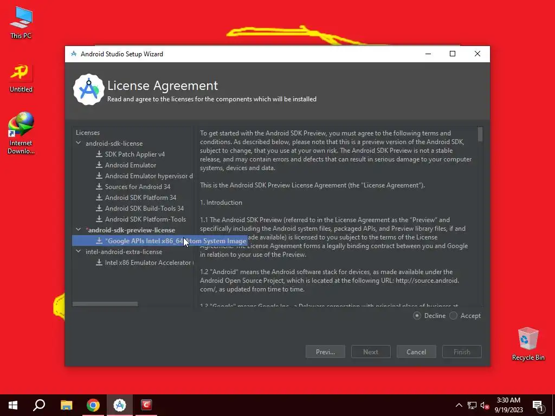Collapse the intel-android-extra-license node
The height and width of the screenshot is (416, 555).
[78, 251]
